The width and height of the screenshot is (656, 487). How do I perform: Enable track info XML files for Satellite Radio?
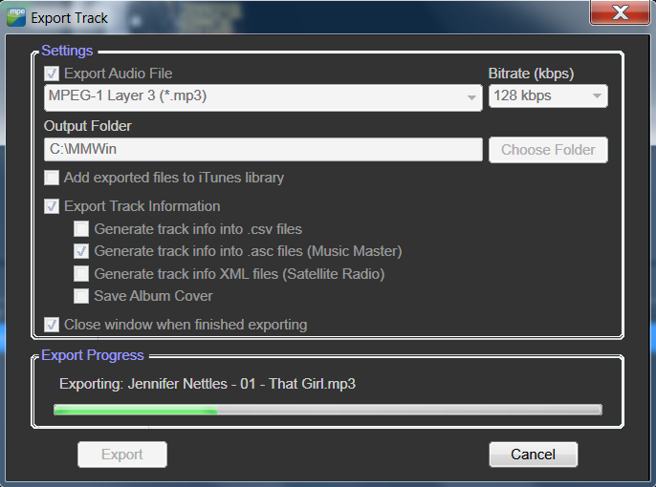point(82,274)
